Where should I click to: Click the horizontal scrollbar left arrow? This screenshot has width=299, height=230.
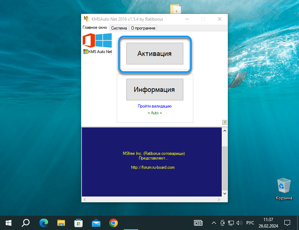click(85, 199)
